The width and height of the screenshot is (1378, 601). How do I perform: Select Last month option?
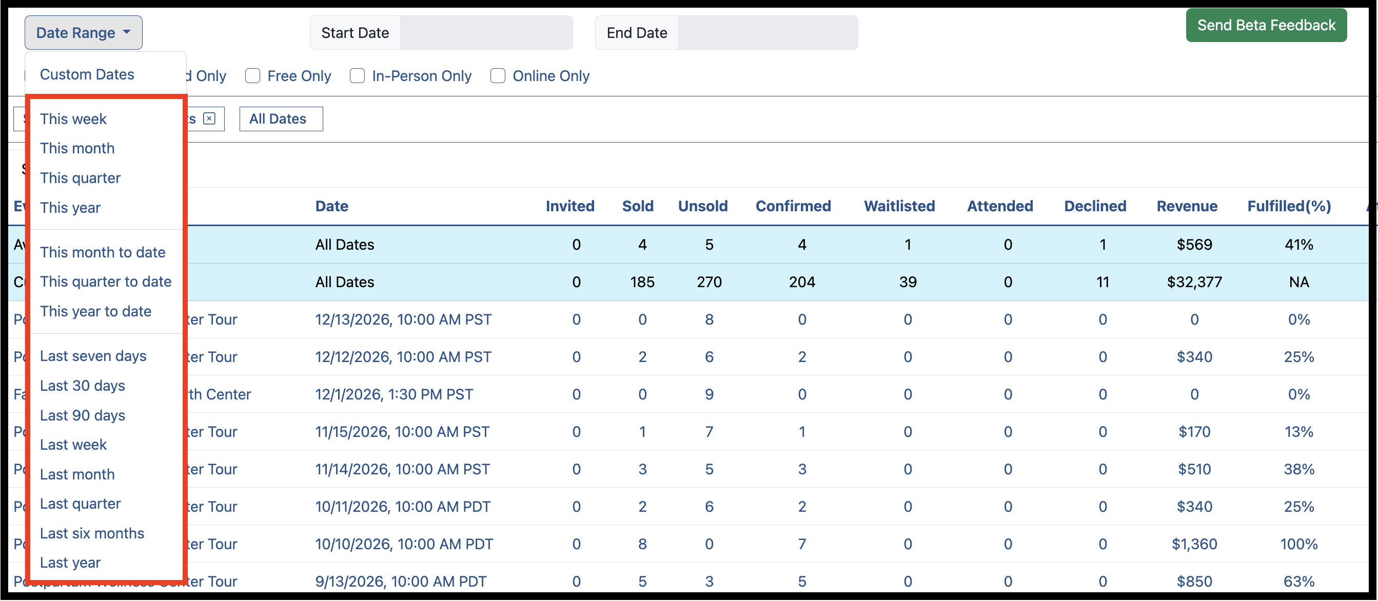click(x=77, y=474)
